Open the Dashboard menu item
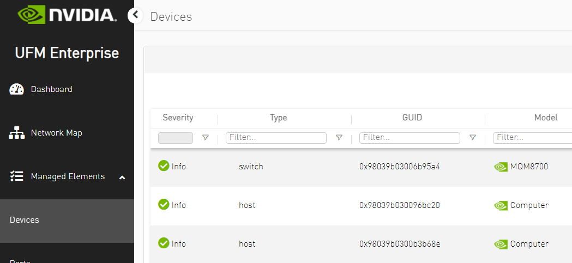Screen dimensions: 572x263 [51, 89]
